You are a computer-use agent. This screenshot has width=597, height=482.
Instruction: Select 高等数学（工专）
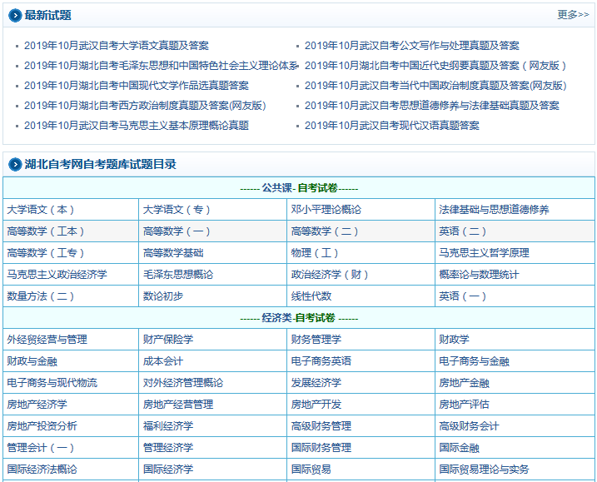click(x=46, y=253)
